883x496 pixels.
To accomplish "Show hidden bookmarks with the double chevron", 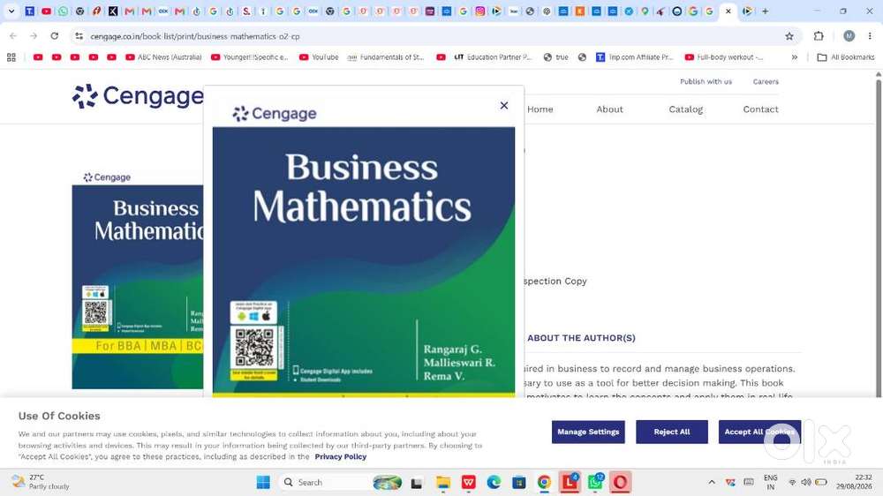I will (794, 56).
